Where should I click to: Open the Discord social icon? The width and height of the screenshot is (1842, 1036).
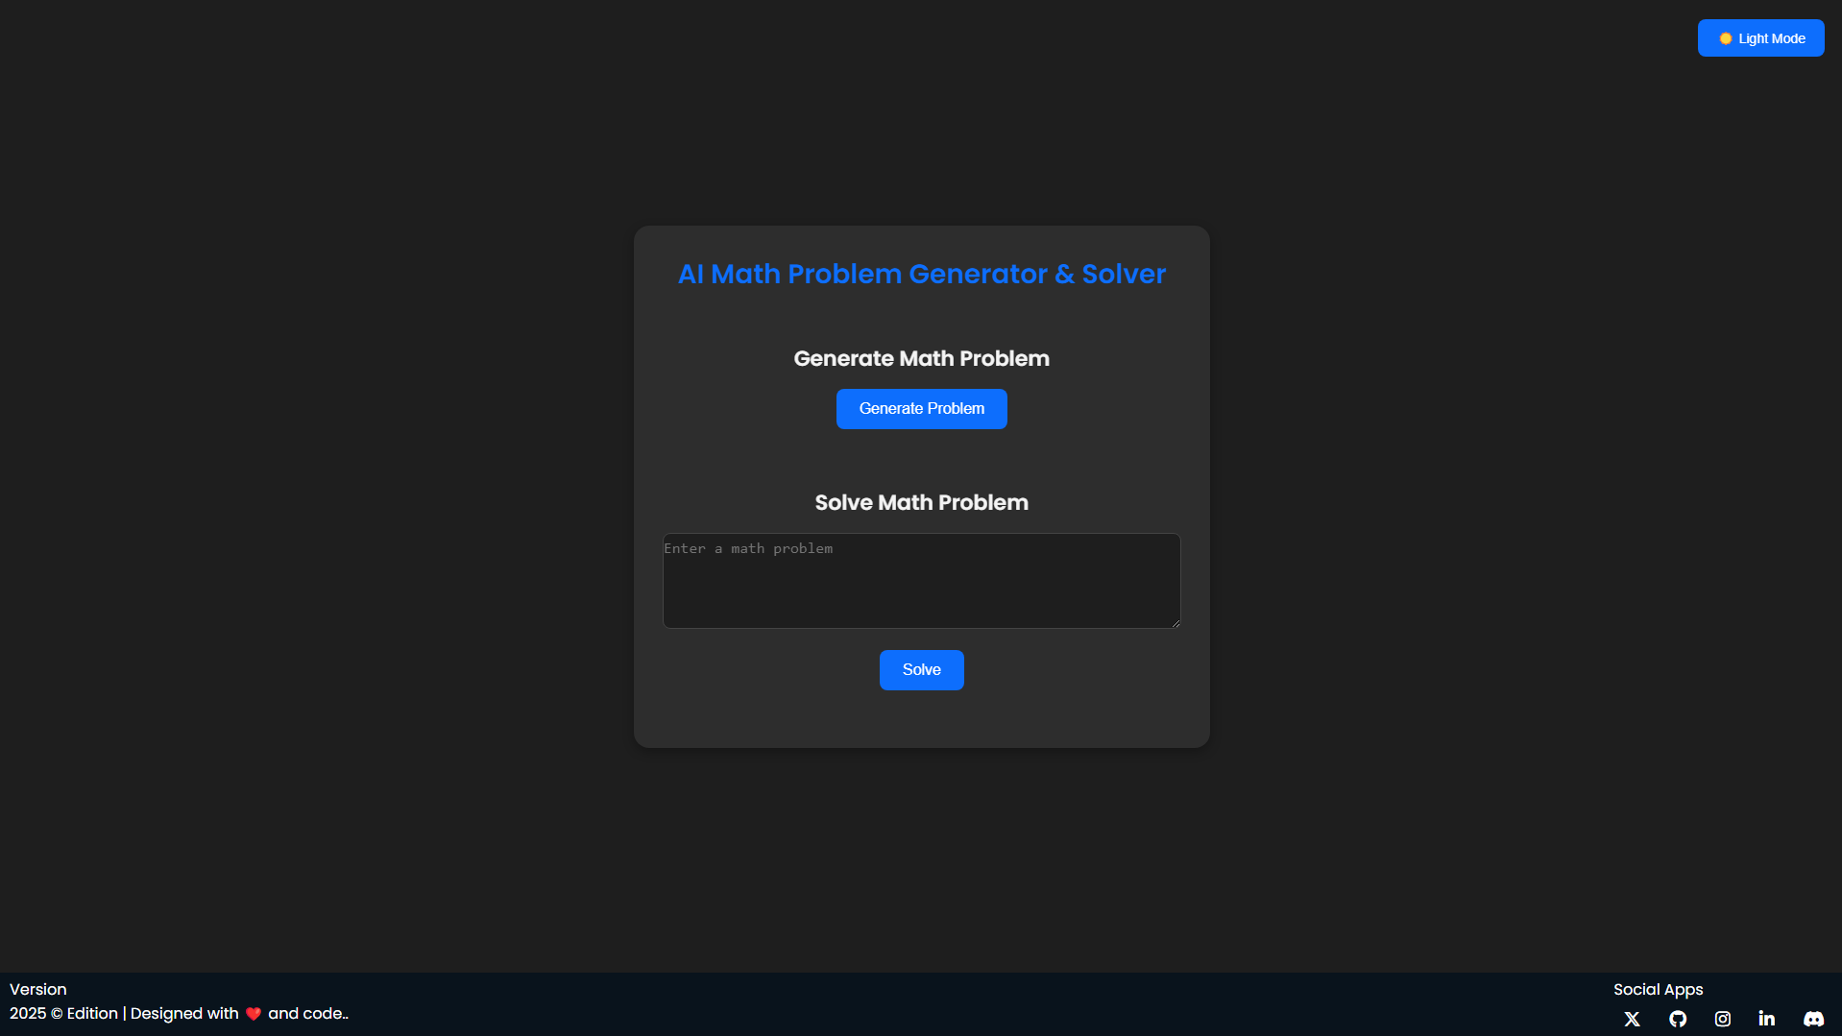click(1813, 1019)
